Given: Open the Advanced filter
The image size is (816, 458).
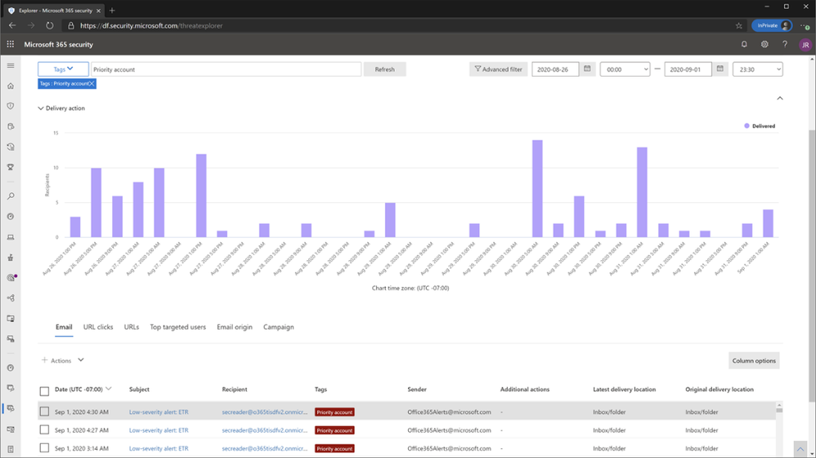Looking at the screenshot, I should coord(499,70).
